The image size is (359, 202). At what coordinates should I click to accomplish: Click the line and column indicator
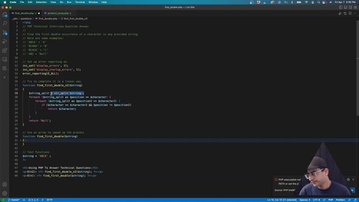click(282, 200)
